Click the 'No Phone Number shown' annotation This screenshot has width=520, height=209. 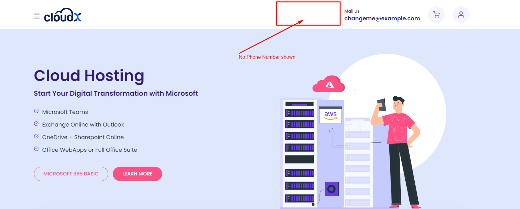pos(267,57)
